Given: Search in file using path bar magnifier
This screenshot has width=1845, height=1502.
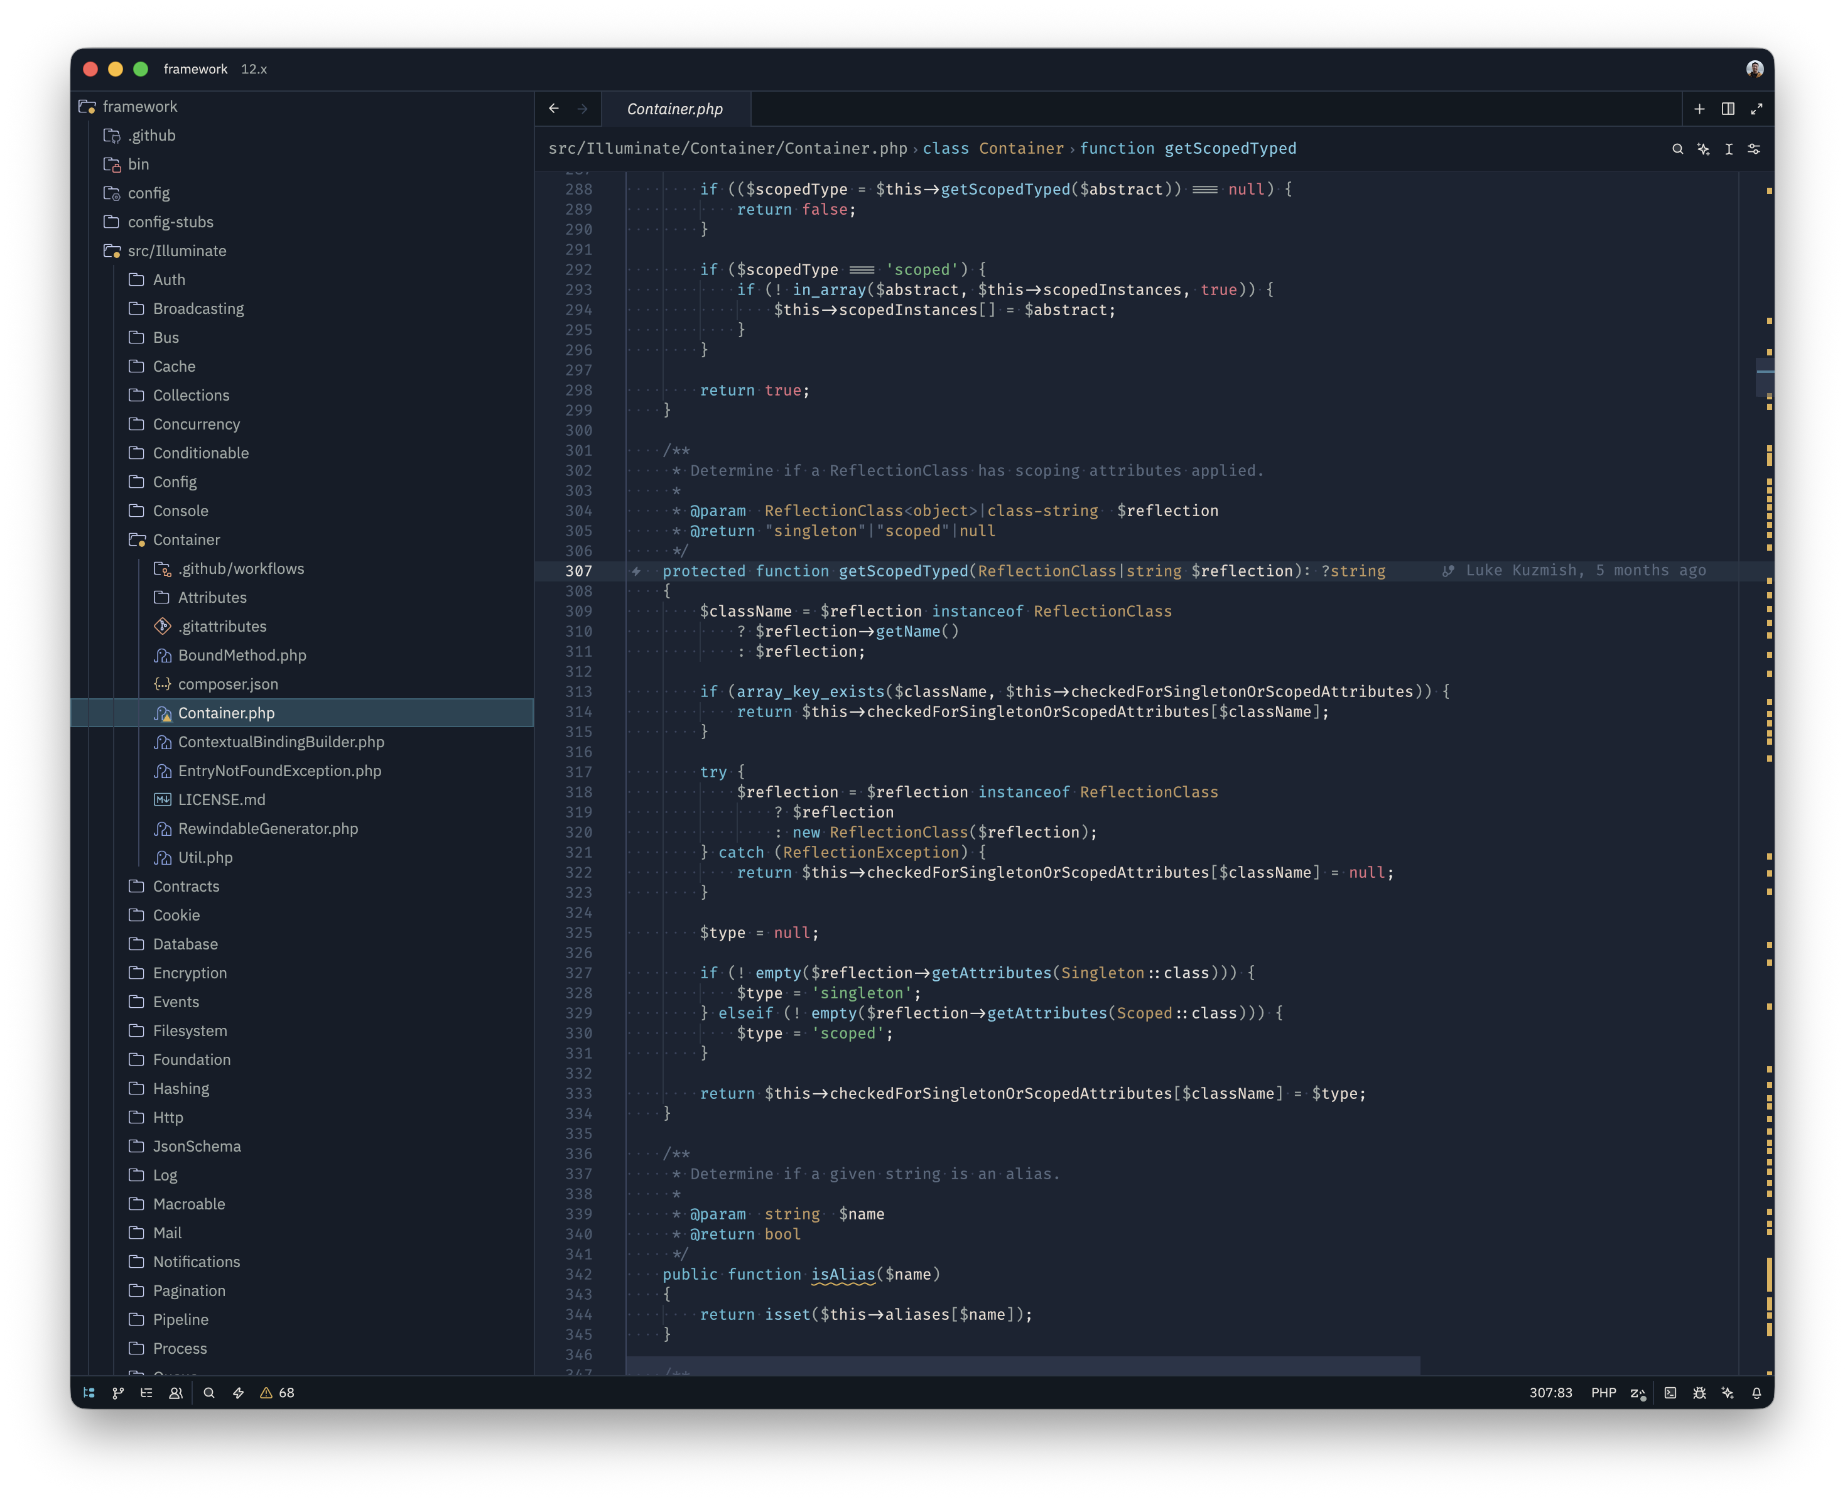Looking at the screenshot, I should click(1677, 149).
